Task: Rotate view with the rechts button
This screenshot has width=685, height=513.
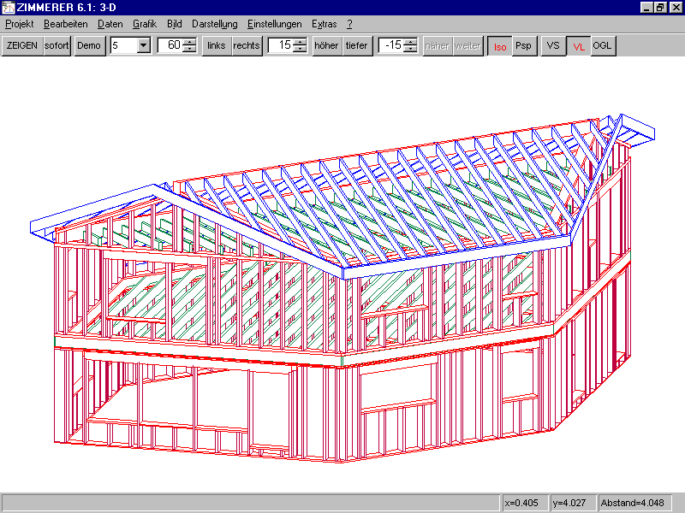Action: tap(247, 45)
